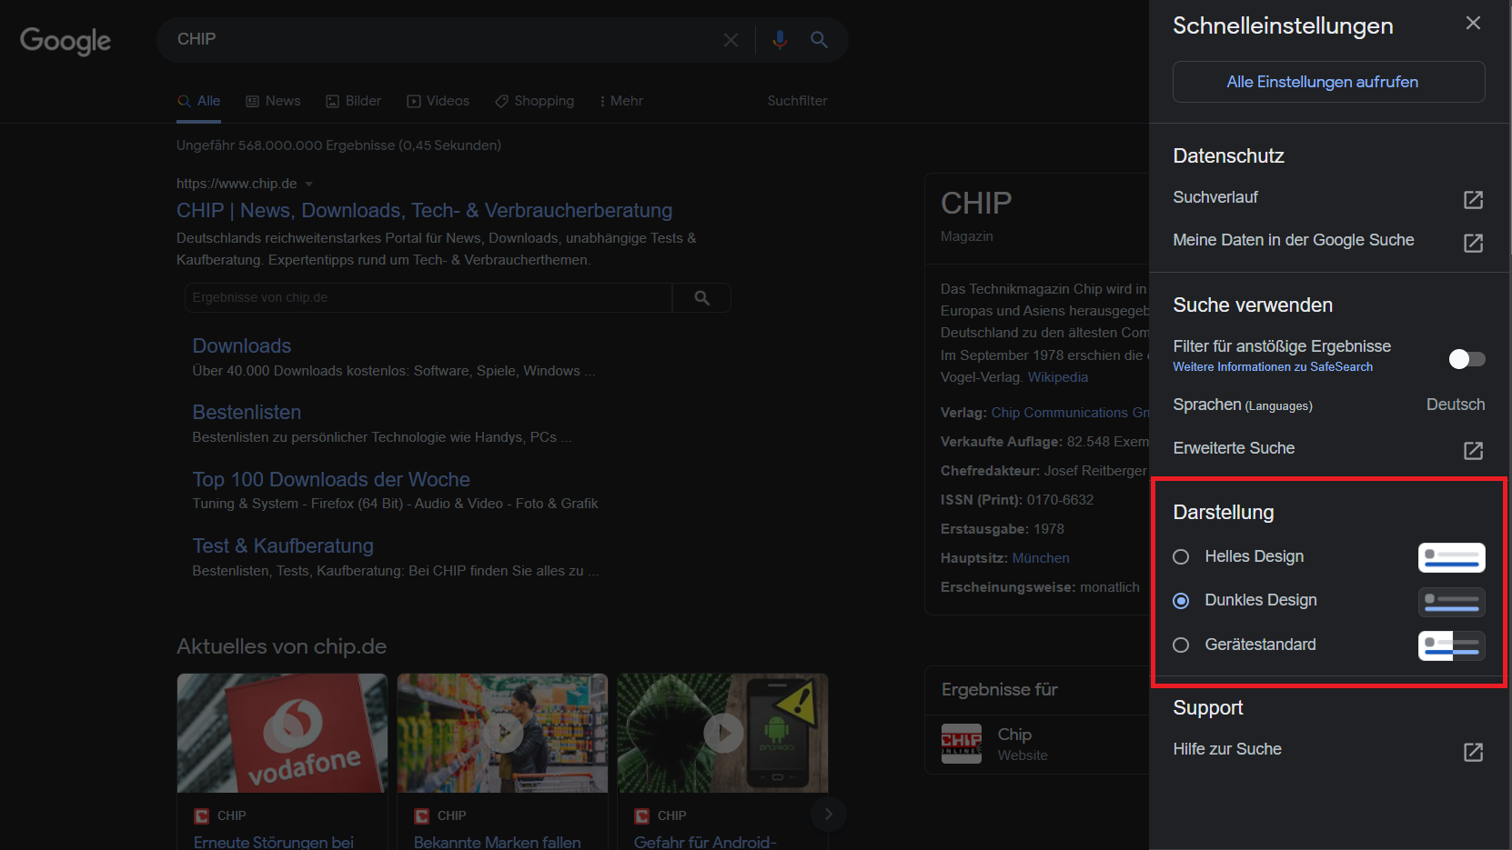The height and width of the screenshot is (850, 1512).
Task: Select the Gerätestandard radio button
Action: (1181, 645)
